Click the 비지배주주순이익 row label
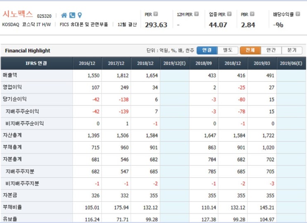The height and width of the screenshot is (223, 307). (x=24, y=123)
